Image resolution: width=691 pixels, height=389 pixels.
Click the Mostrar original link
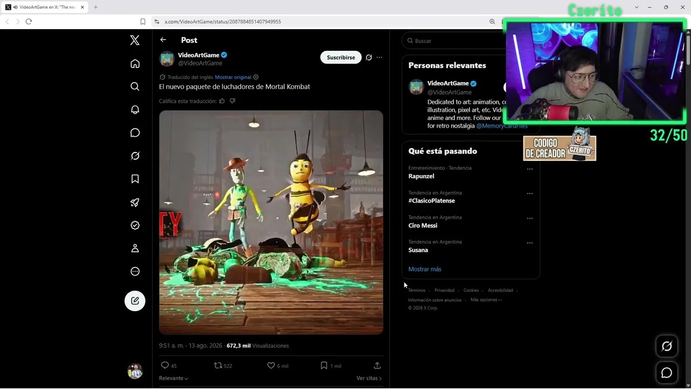[233, 77]
